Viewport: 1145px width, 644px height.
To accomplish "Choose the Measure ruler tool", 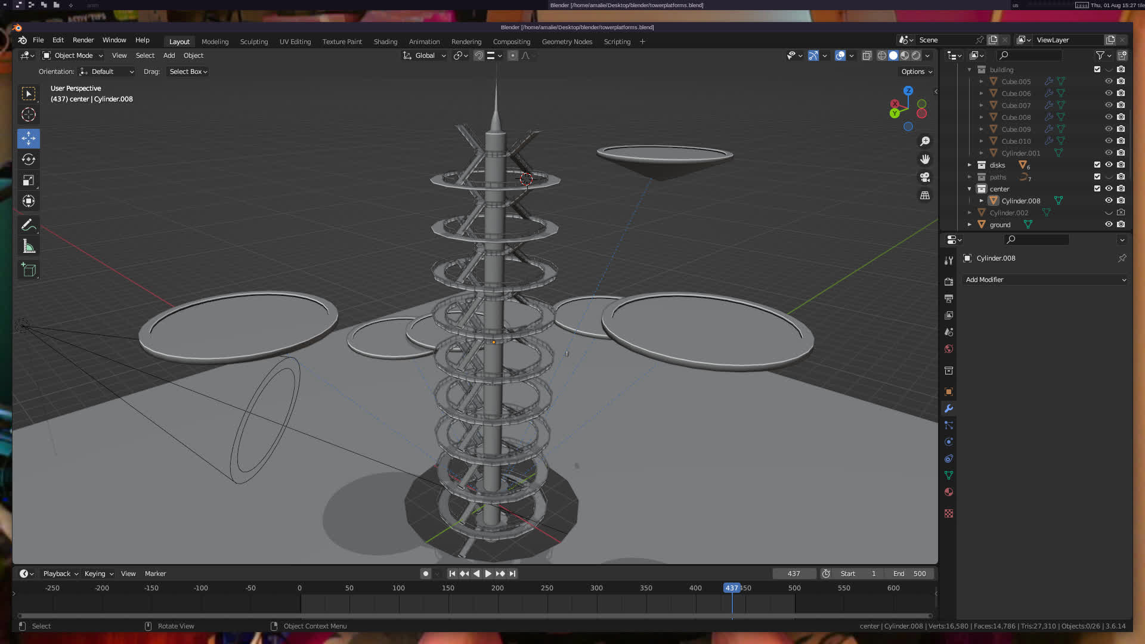I will point(29,246).
